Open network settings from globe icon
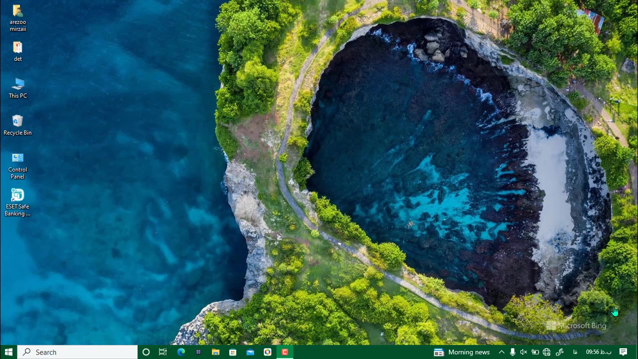This screenshot has width=638, height=359. pyautogui.click(x=547, y=352)
